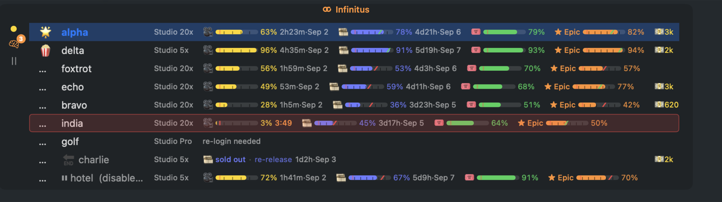Image resolution: width=722 pixels, height=202 pixels.
Task: Click the 3k amount text in echo row
Action: click(669, 87)
